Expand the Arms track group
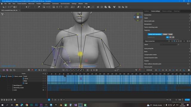 point(24,78)
